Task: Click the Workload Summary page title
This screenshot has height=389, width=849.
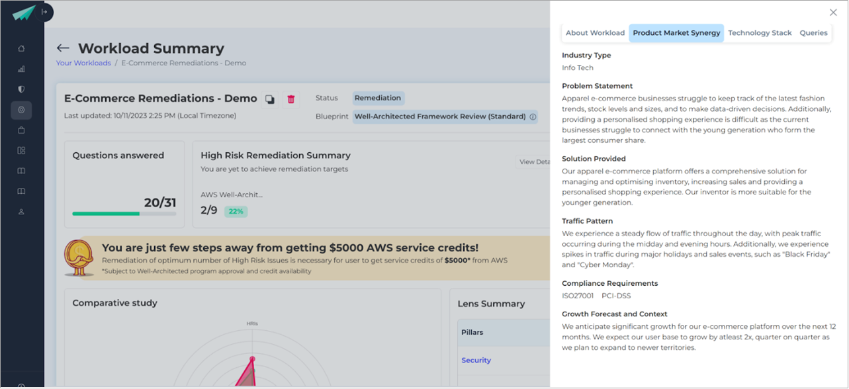Action: (x=151, y=48)
